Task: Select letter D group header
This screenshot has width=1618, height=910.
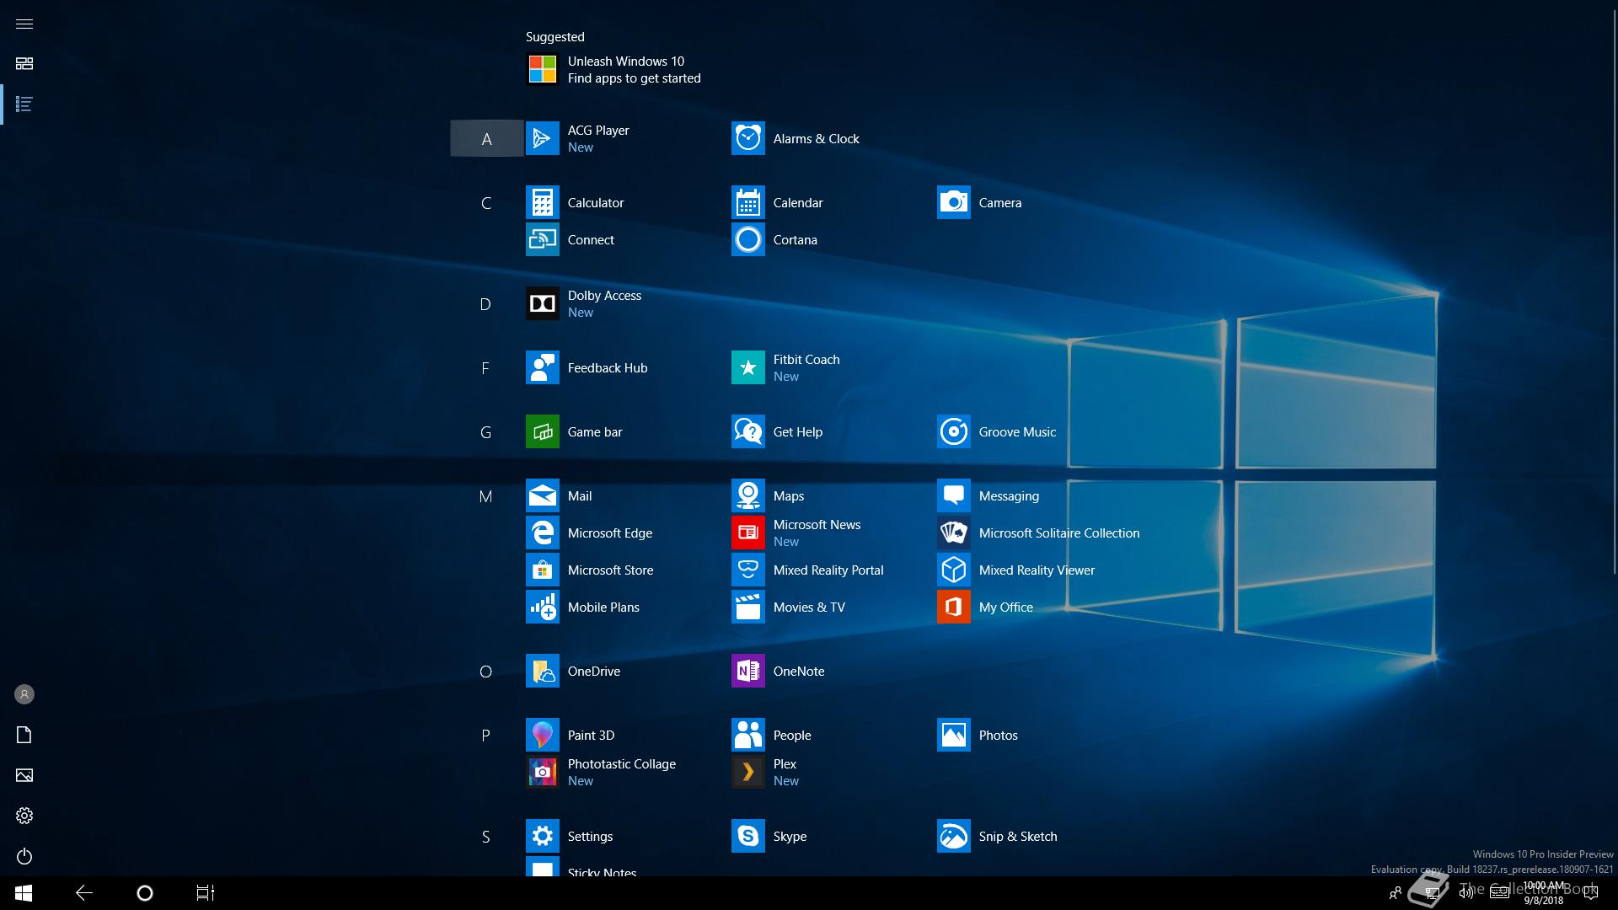Action: (485, 304)
